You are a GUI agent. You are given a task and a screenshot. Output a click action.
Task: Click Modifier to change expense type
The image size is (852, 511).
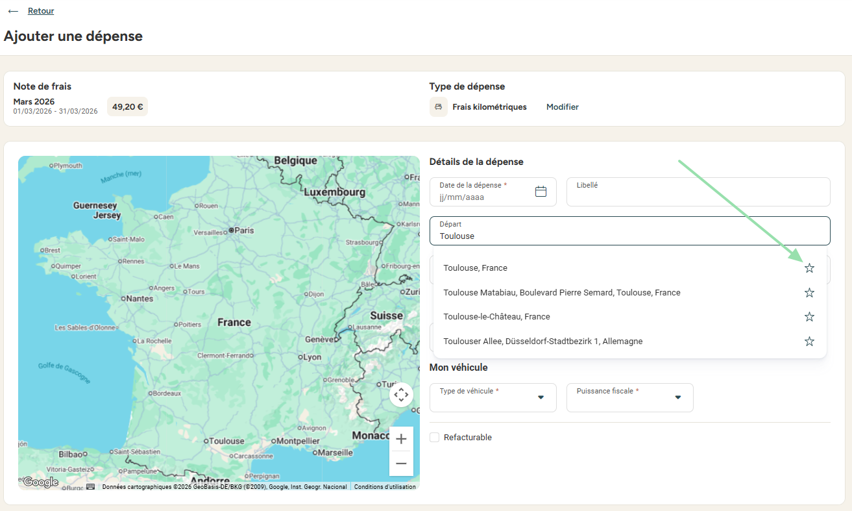tap(563, 107)
